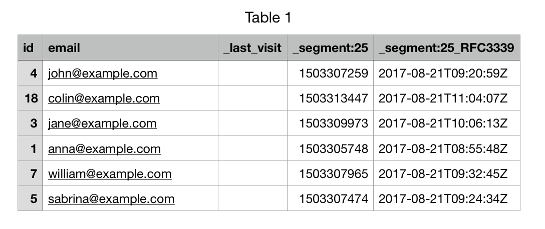Select timestamp cell 2017-08-21T09:24:34Z
Screen dimensions: 545x229
click(x=443, y=198)
